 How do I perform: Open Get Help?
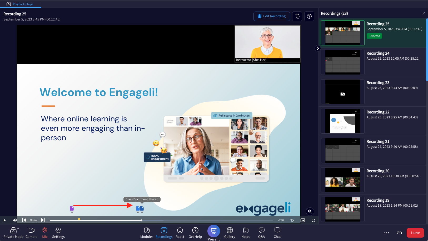pos(195,233)
